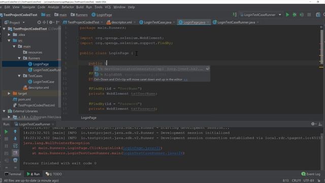Click the 4: Run tool window button
Screen dimensions: 325x183
(34, 174)
